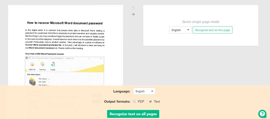
Task: Click the 'Text' output format label
Action: [157, 101]
